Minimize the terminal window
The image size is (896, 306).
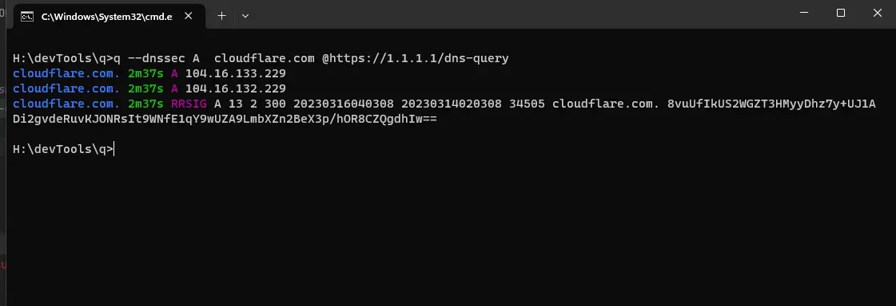point(804,13)
